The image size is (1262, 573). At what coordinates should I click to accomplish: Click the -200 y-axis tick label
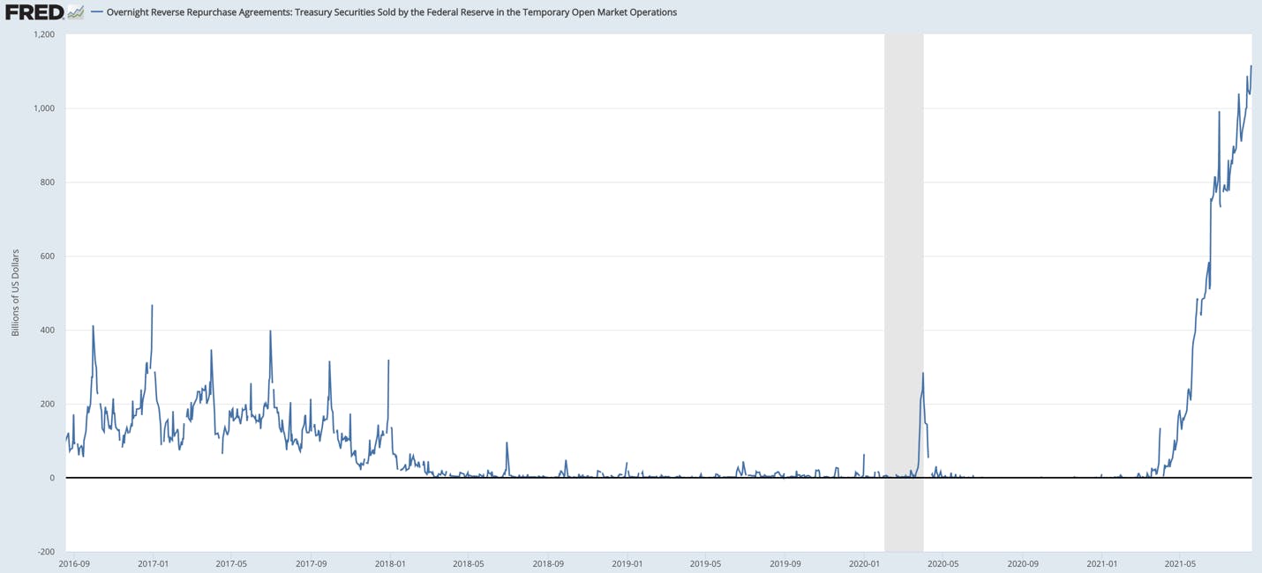(46, 552)
